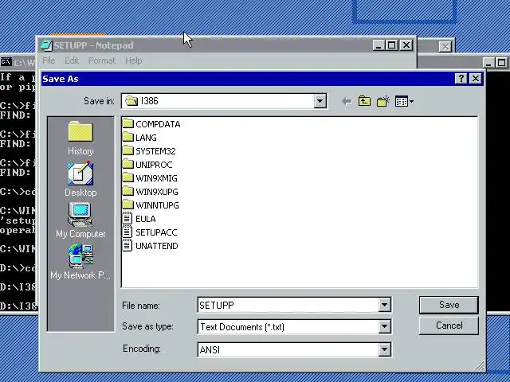Open Desktop in the places bar

pos(80,179)
